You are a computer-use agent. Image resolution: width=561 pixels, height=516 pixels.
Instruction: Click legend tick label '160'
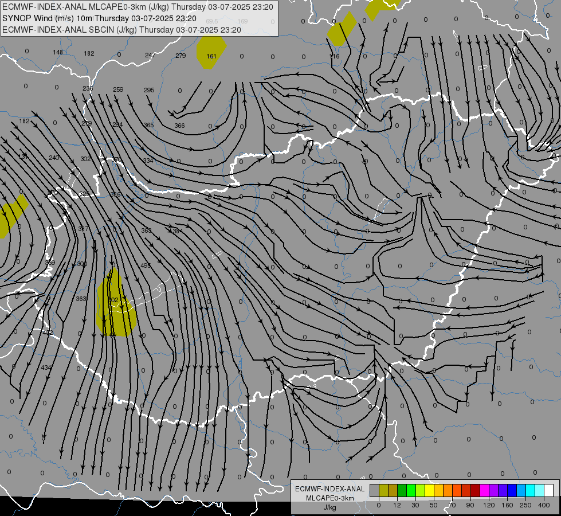[507, 505]
